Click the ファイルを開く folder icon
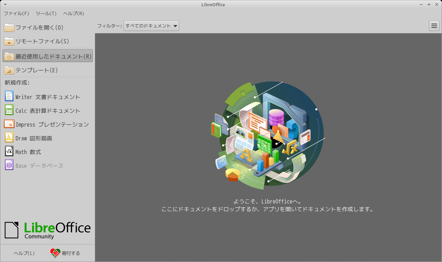 pyautogui.click(x=9, y=28)
